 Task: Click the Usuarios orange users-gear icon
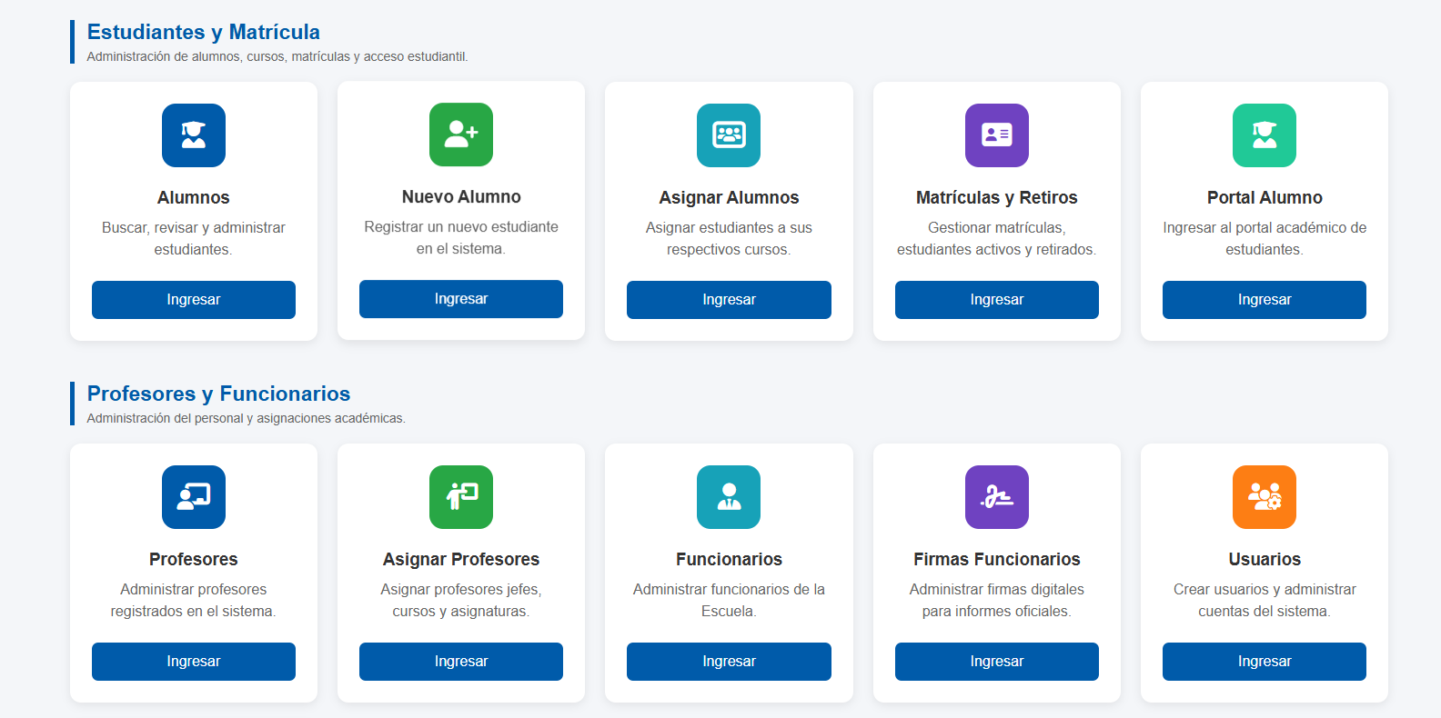(1265, 497)
